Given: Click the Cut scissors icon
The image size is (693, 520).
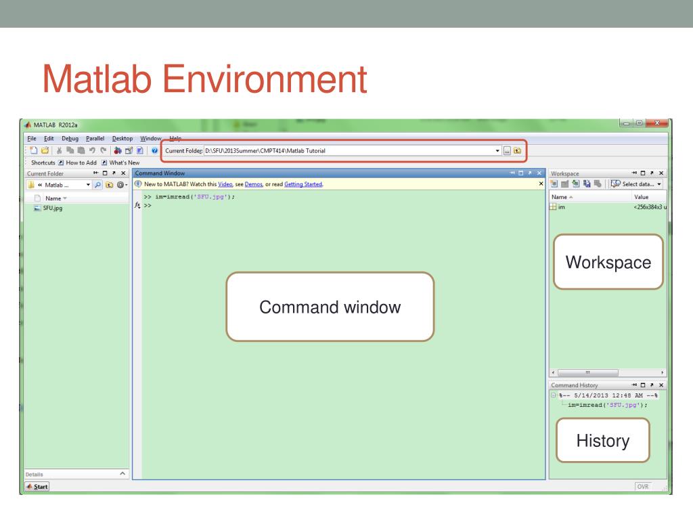Looking at the screenshot, I should (x=60, y=151).
